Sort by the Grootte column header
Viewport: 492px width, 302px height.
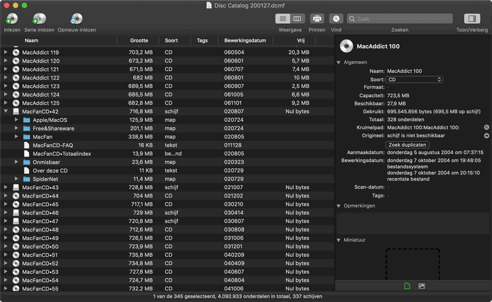[139, 41]
